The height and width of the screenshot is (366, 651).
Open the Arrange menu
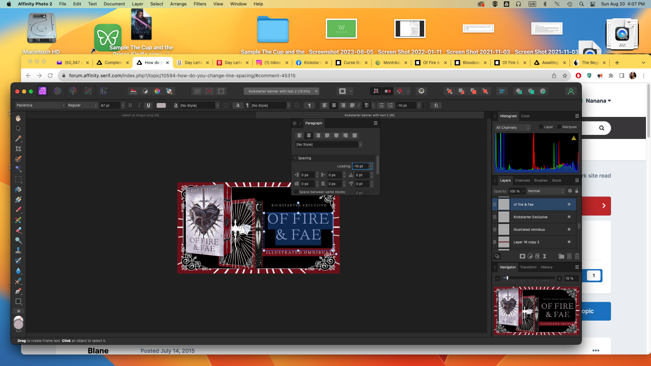tap(178, 4)
